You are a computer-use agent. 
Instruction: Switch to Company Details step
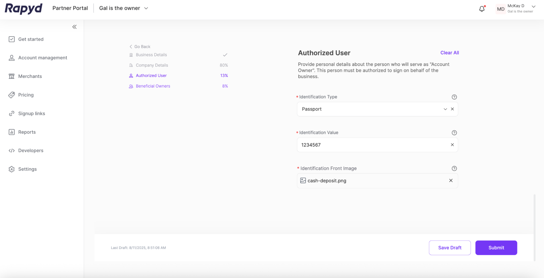(x=152, y=65)
